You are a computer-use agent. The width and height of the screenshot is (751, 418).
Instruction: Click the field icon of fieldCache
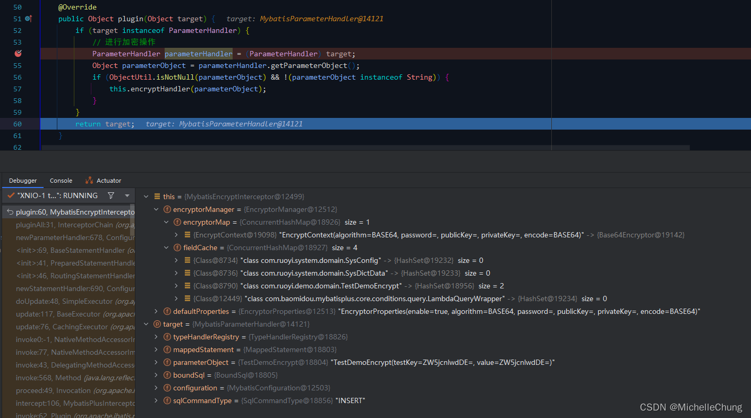177,248
